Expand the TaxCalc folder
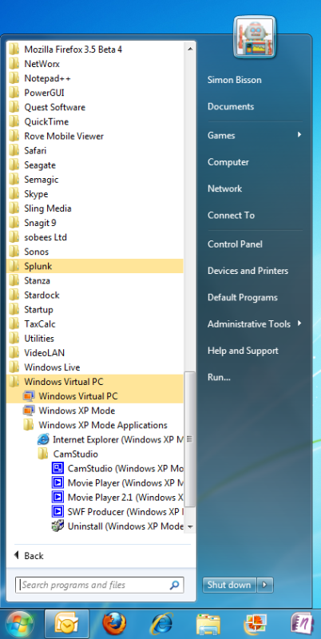 (x=95, y=324)
